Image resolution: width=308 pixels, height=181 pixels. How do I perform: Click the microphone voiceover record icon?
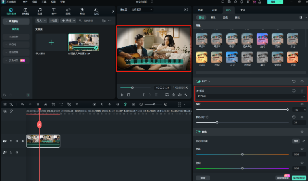tap(110, 104)
